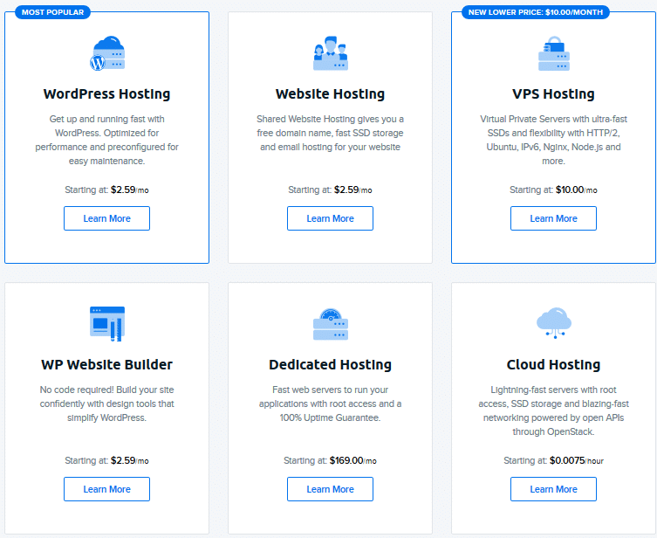Image resolution: width=657 pixels, height=538 pixels.
Task: Select the Website Hosting heading
Action: click(330, 94)
